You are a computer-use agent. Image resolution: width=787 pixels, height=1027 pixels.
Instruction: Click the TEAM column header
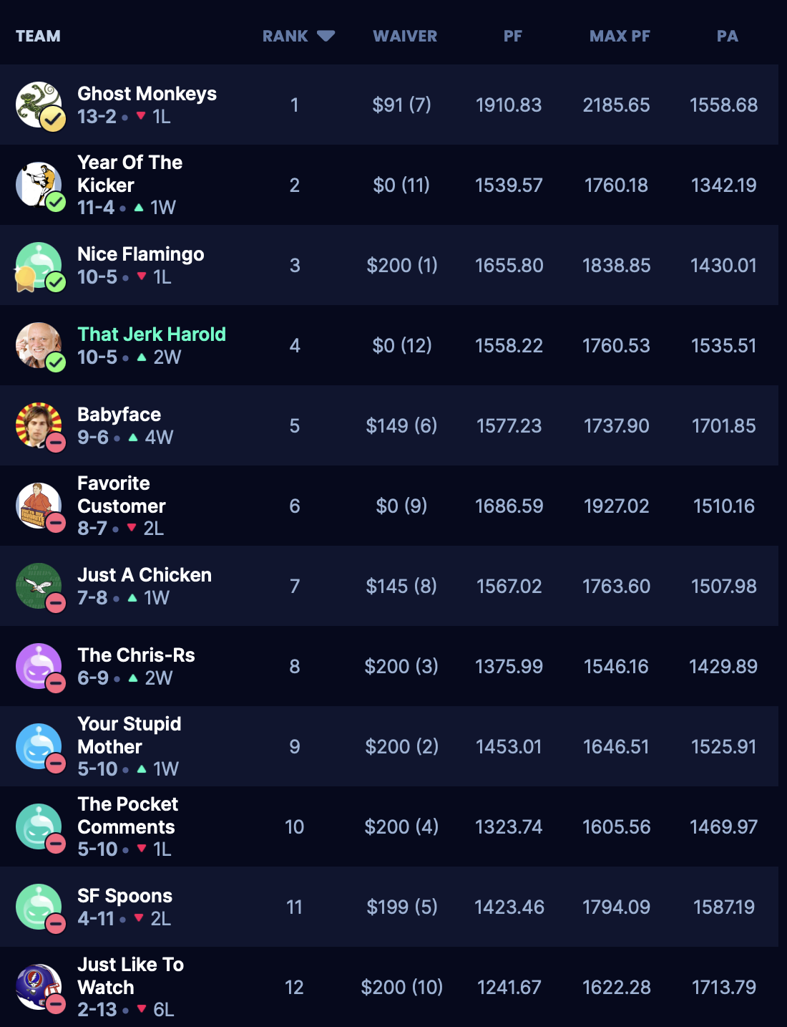(39, 36)
